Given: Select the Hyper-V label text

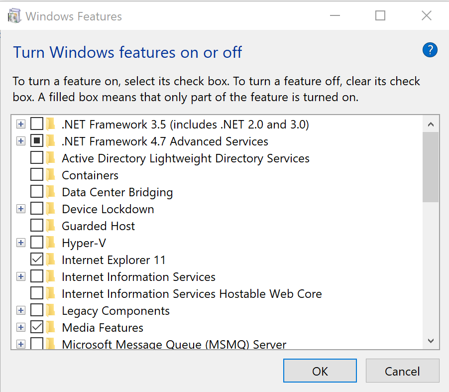Looking at the screenshot, I should coord(84,243).
